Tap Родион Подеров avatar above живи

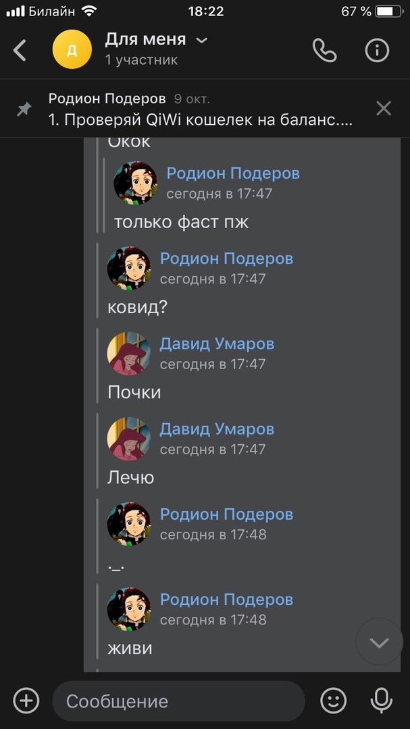[x=129, y=609]
